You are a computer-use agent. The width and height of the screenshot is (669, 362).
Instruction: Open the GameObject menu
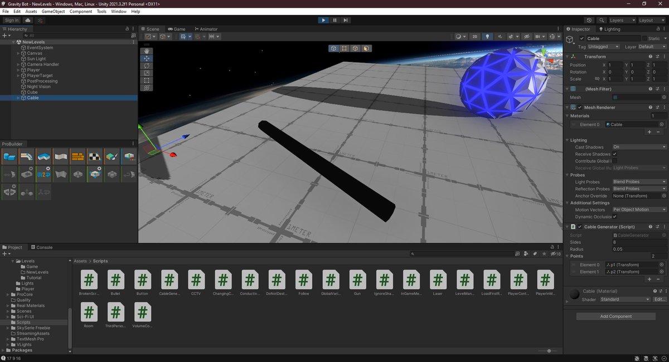(x=53, y=11)
